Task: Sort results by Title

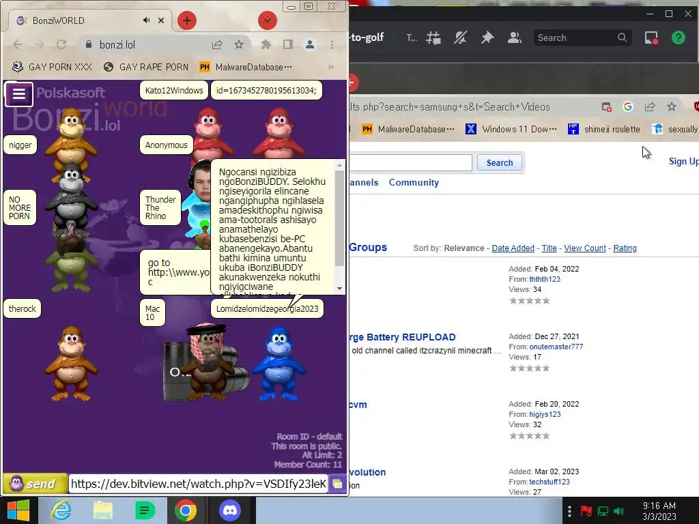Action: coord(549,248)
